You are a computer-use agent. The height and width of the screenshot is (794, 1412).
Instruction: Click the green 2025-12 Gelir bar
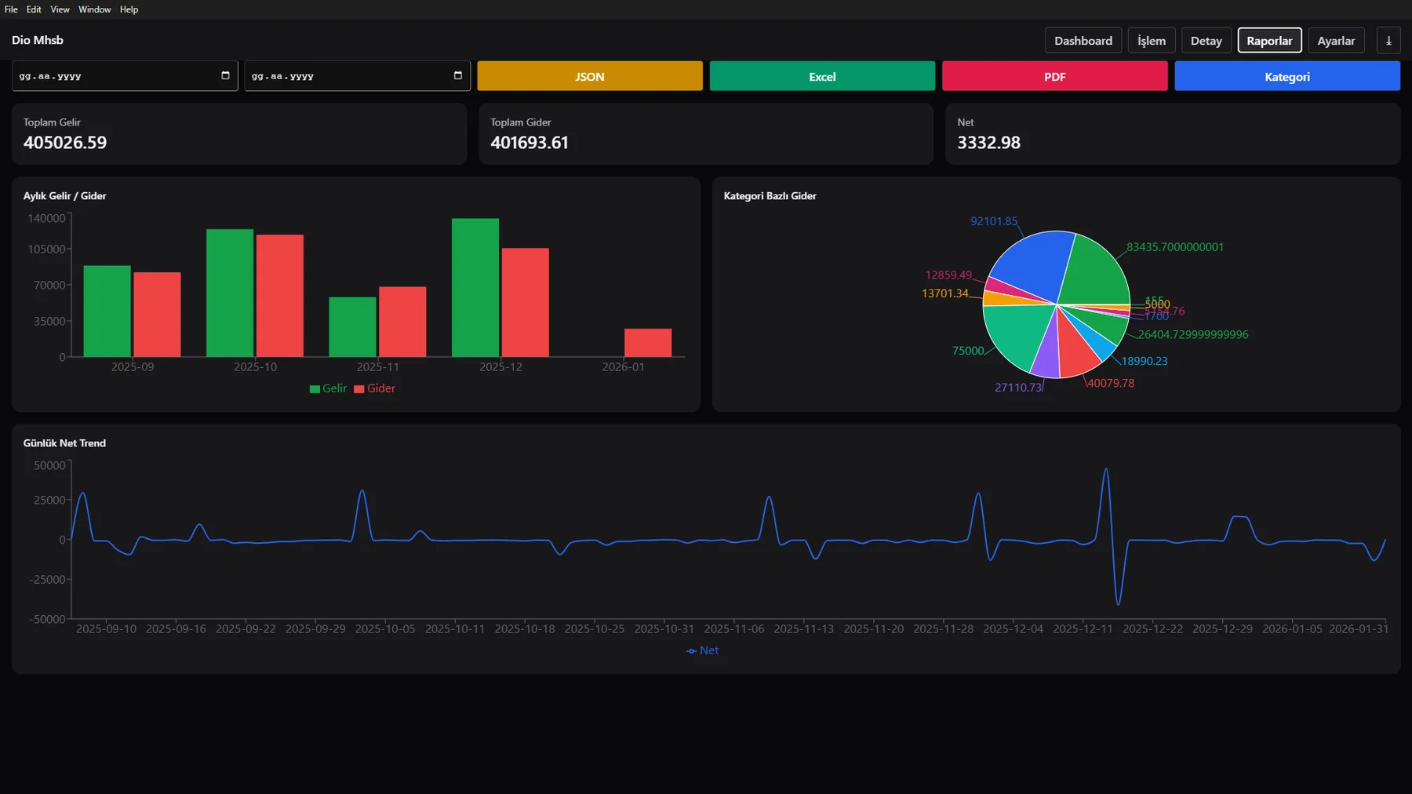click(x=475, y=288)
